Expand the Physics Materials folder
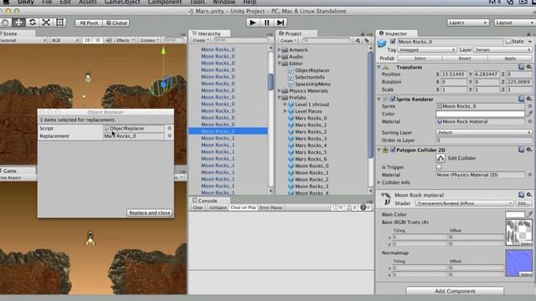This screenshot has height=301, width=536. (279, 91)
